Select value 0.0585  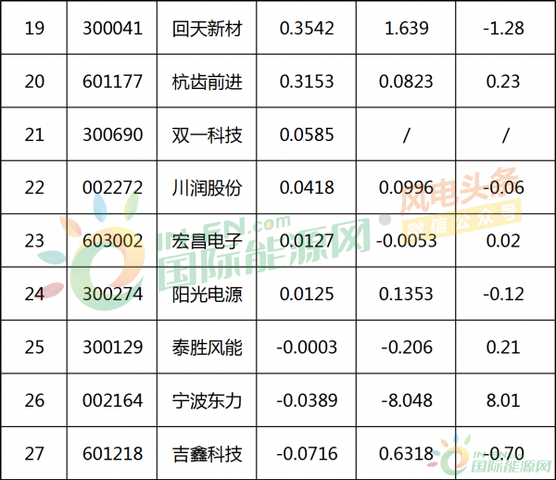pos(307,134)
